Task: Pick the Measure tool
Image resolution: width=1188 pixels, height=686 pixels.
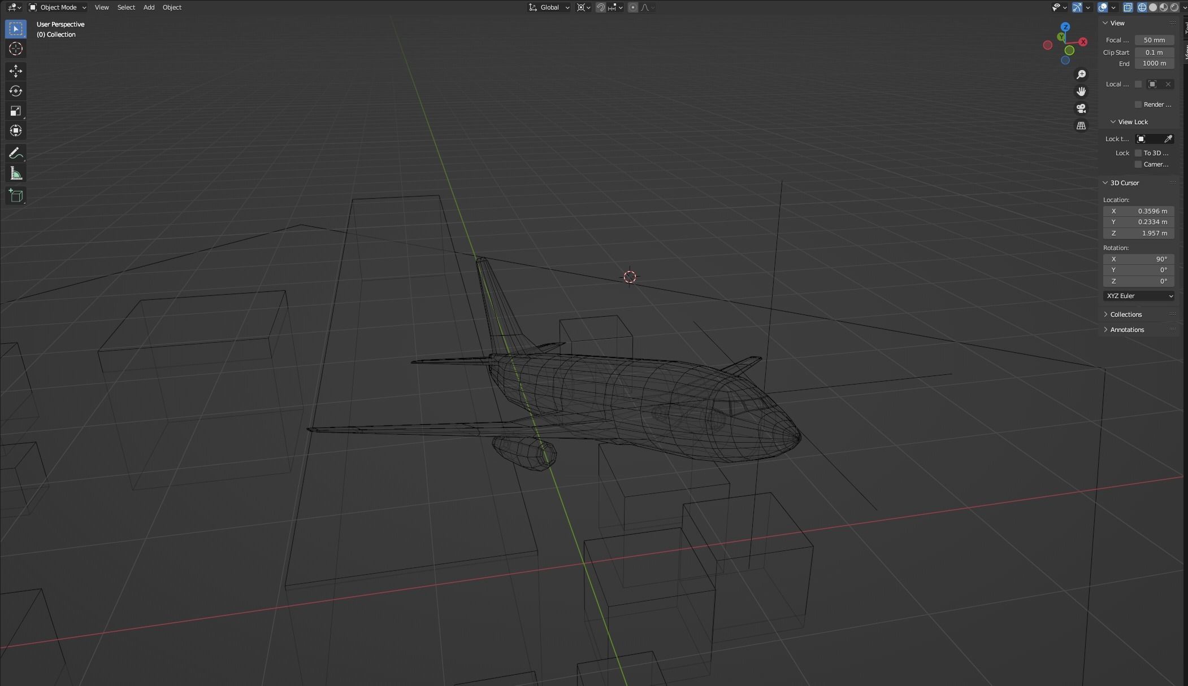Action: [16, 173]
